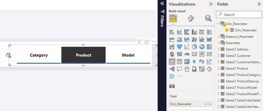Screen dimensions: 263x111
Task: Open the Build visual tab
Action: 173,18
